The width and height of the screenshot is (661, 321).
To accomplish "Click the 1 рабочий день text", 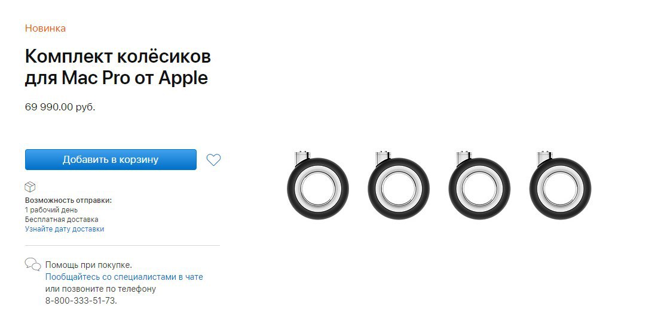I will pos(51,210).
